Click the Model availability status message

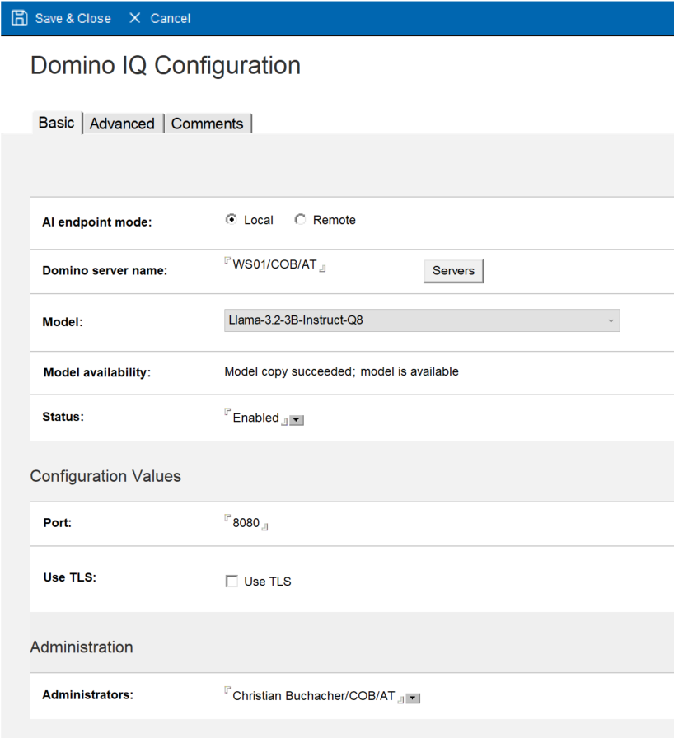tap(341, 371)
